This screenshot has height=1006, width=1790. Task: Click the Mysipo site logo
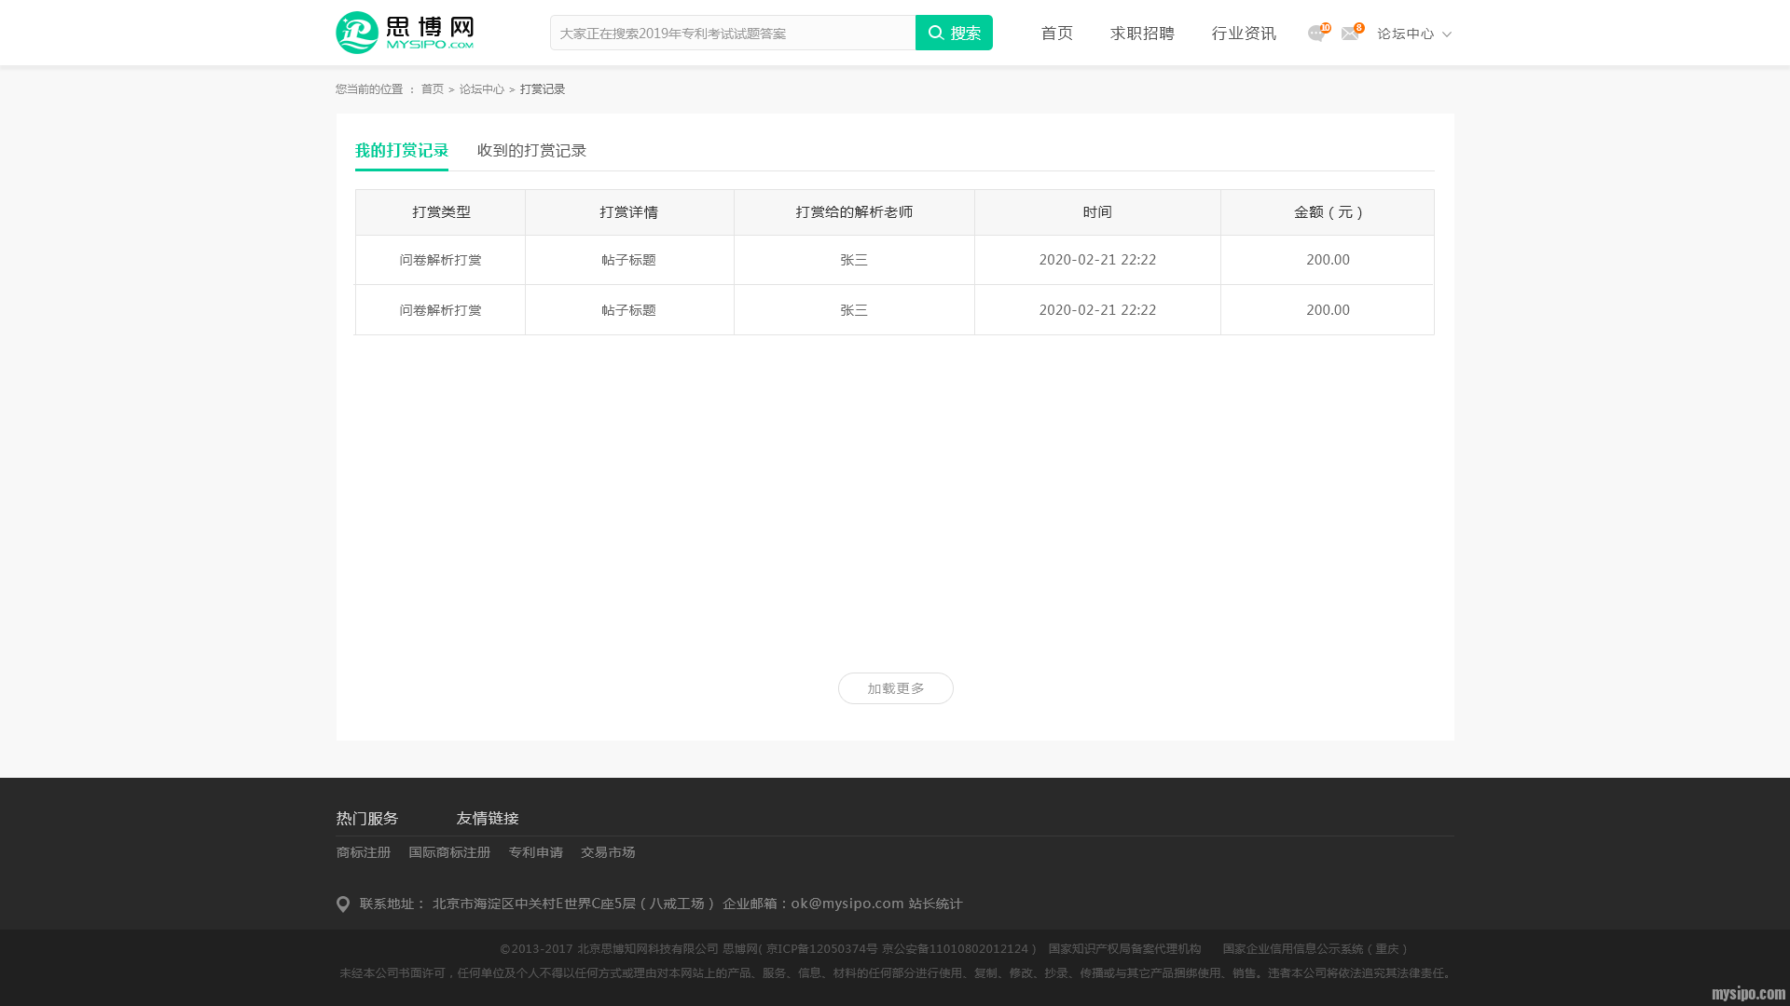(x=405, y=33)
